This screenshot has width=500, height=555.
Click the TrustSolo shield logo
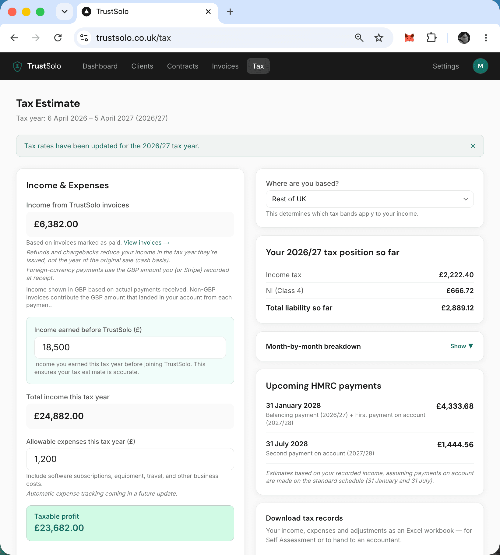click(18, 66)
